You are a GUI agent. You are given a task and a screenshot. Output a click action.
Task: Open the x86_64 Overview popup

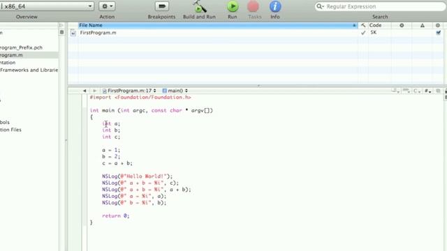(x=47, y=6)
